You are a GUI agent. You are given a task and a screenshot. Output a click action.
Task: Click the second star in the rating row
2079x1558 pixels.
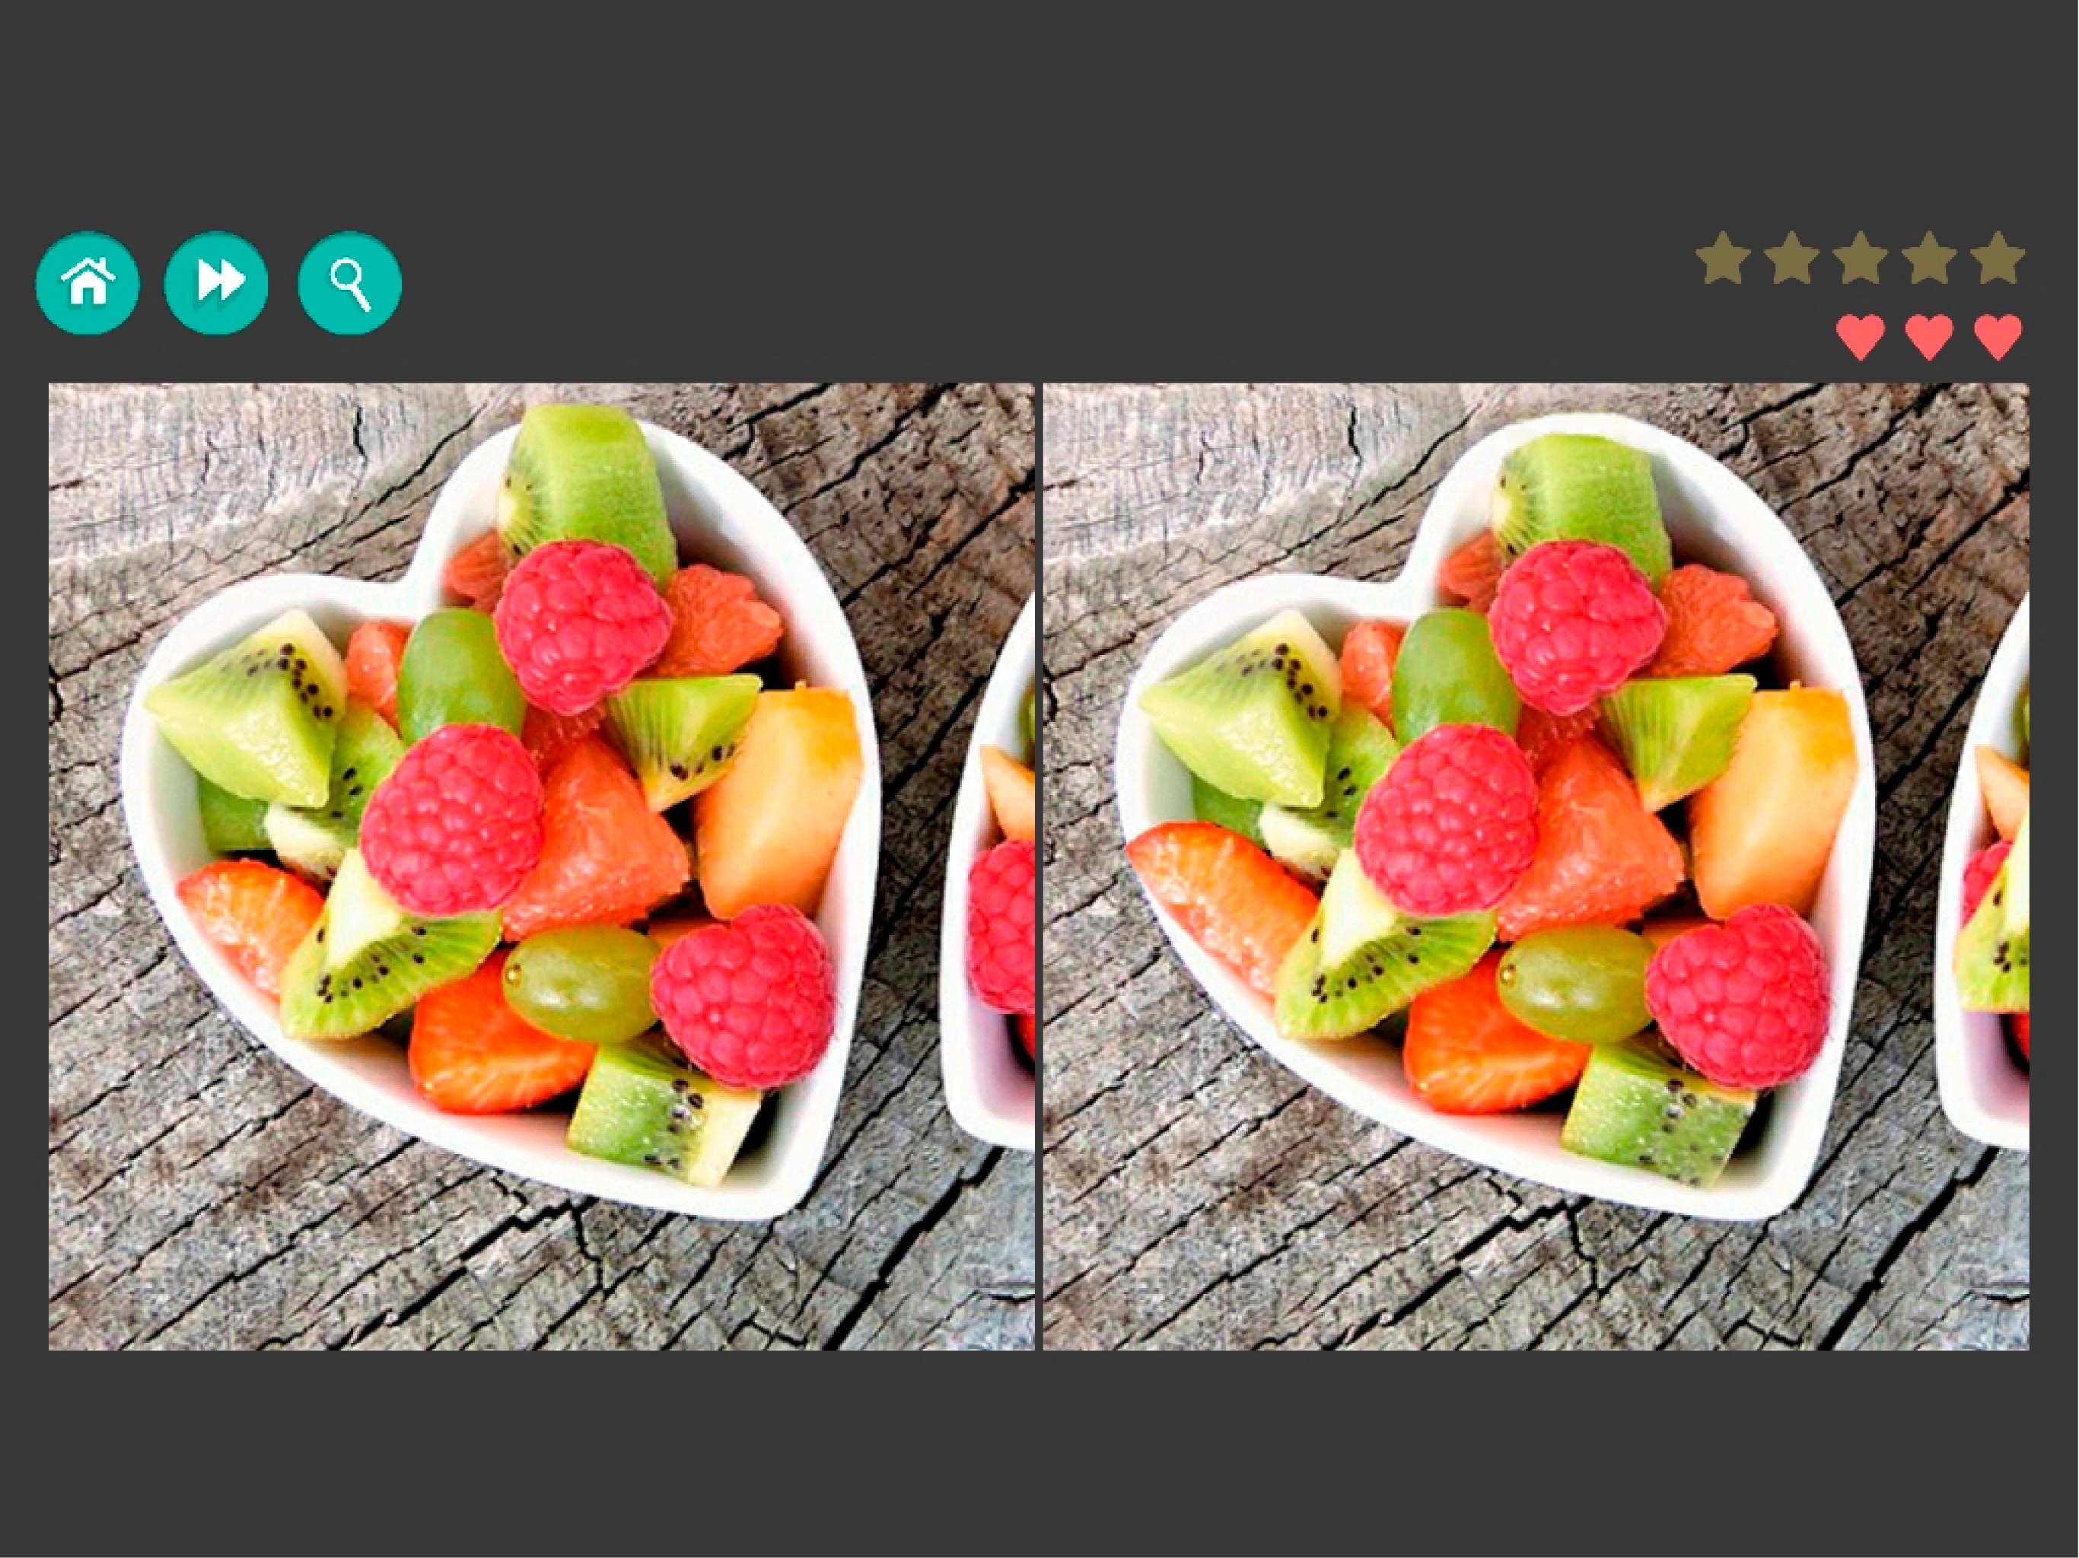tap(1792, 257)
